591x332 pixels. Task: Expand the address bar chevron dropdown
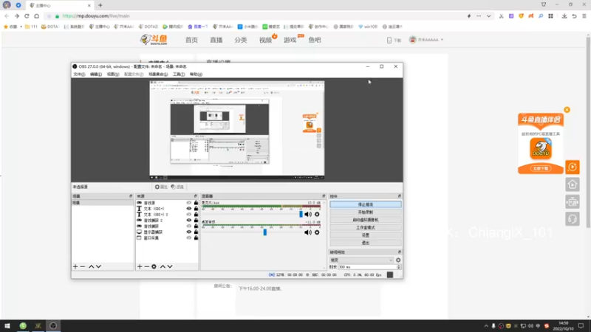(x=488, y=16)
